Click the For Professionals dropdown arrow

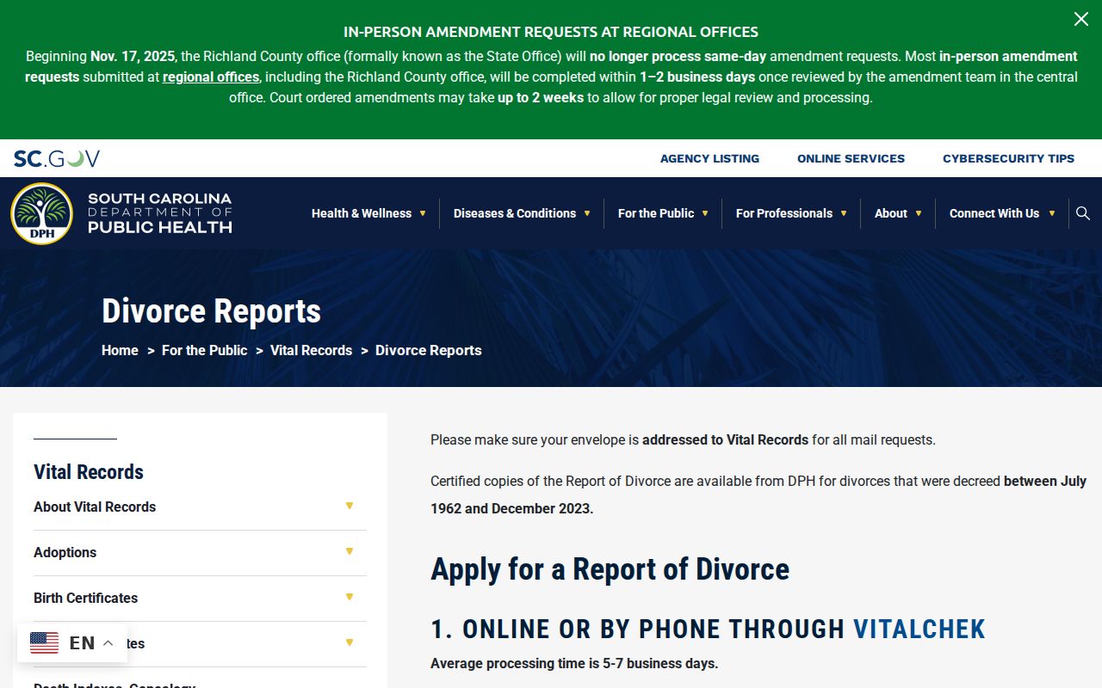click(844, 213)
